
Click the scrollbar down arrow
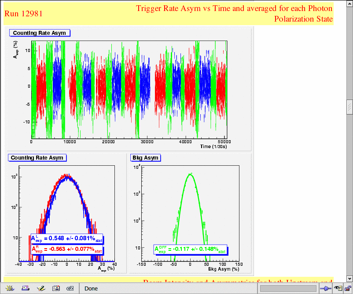tap(349, 279)
